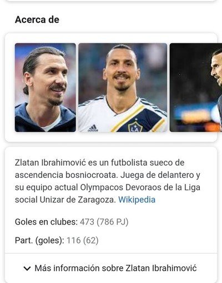222x283 pixels.
Task: Select the '116 (62)' stat value
Action: point(83,241)
